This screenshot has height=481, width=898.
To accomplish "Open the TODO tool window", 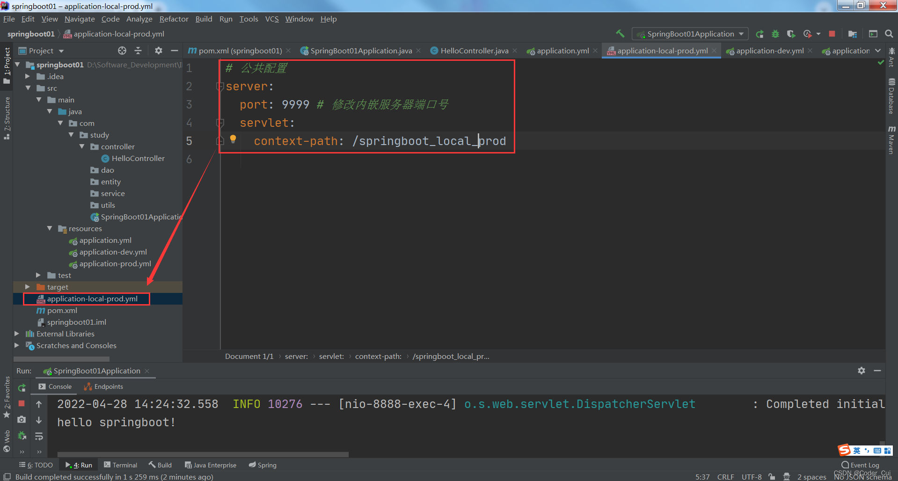I will pos(36,465).
